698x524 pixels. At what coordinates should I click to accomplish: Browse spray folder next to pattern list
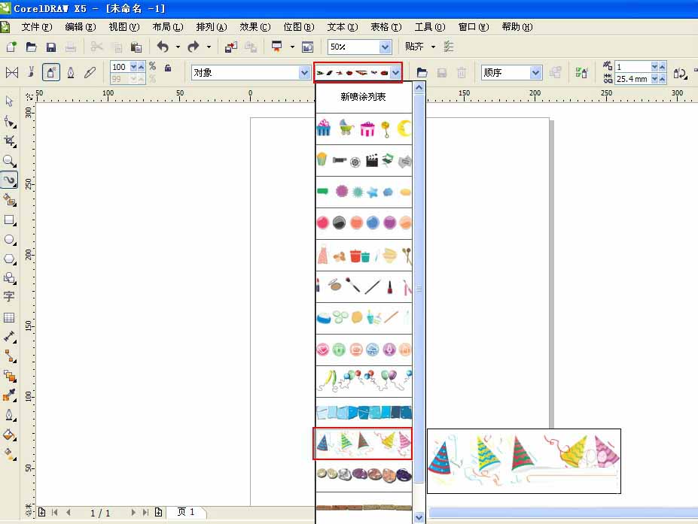pyautogui.click(x=422, y=72)
